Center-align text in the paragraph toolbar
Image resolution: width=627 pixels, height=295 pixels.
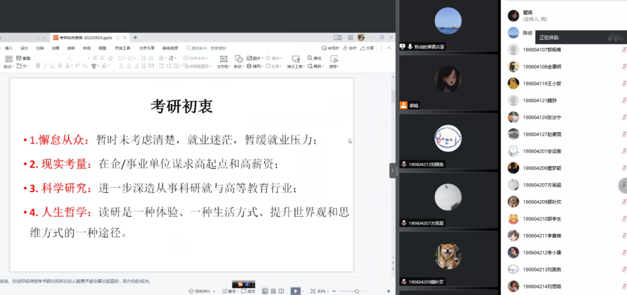[129, 66]
